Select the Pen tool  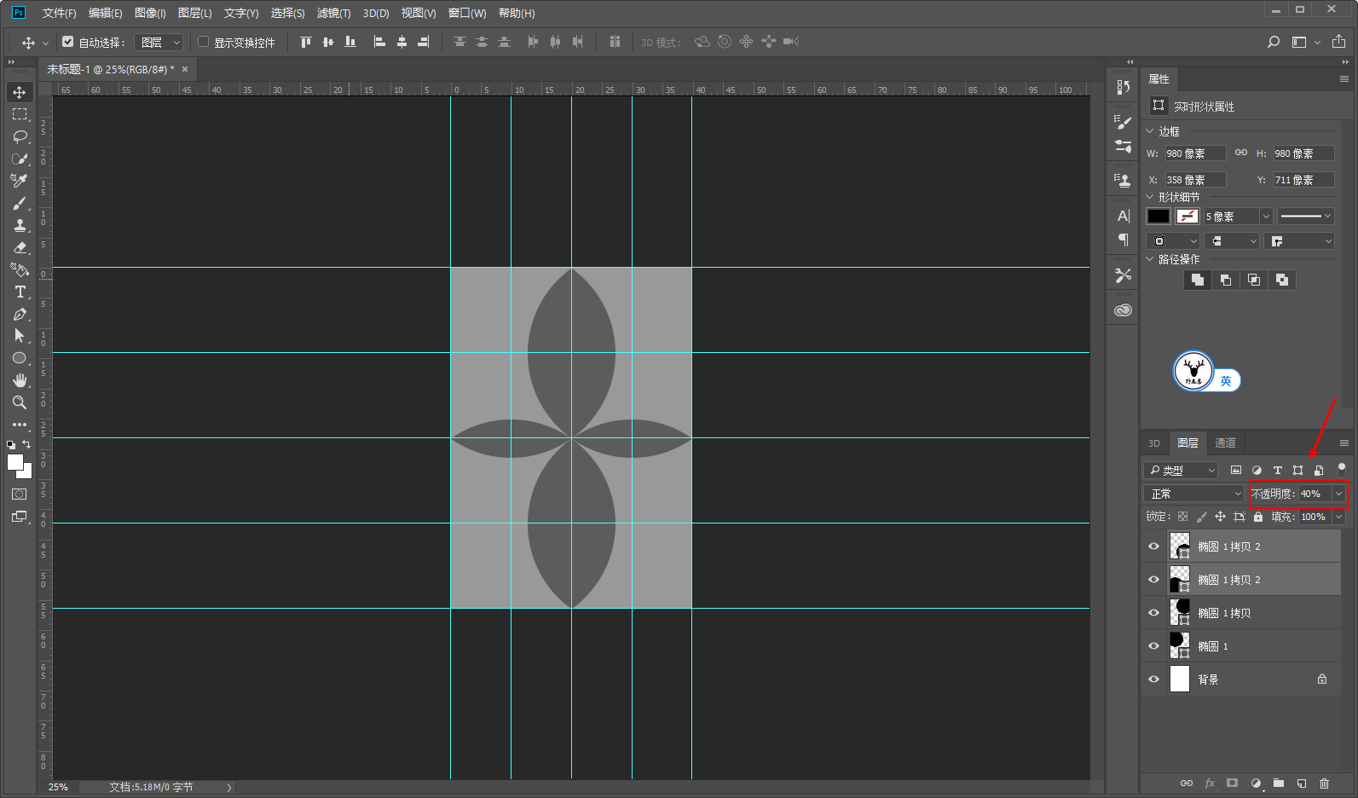(20, 315)
